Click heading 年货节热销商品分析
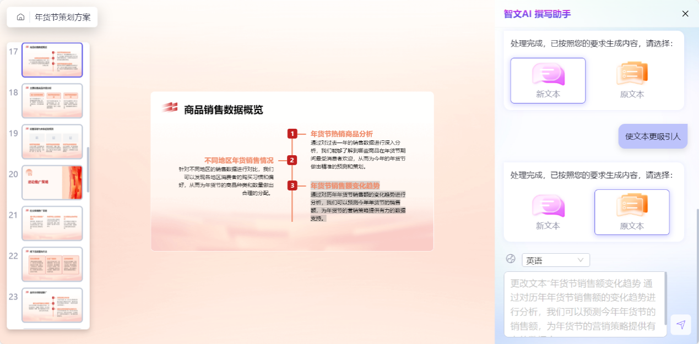The image size is (699, 344). tap(342, 134)
